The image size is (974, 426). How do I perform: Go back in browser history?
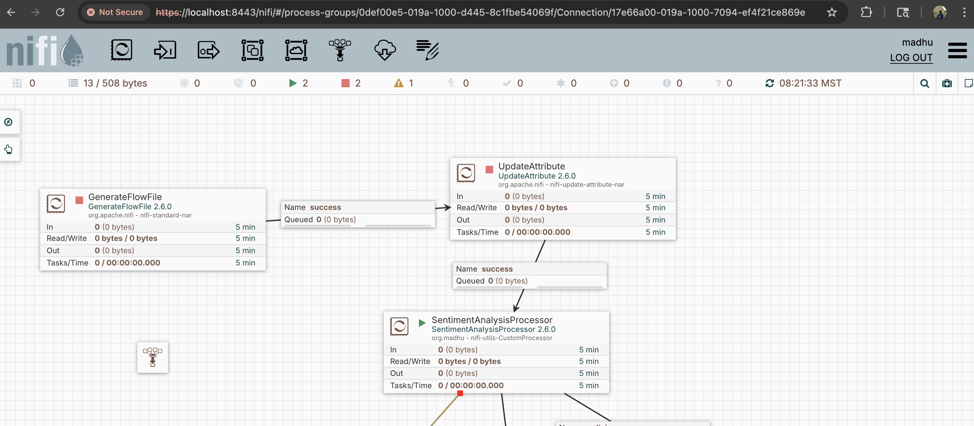[11, 13]
